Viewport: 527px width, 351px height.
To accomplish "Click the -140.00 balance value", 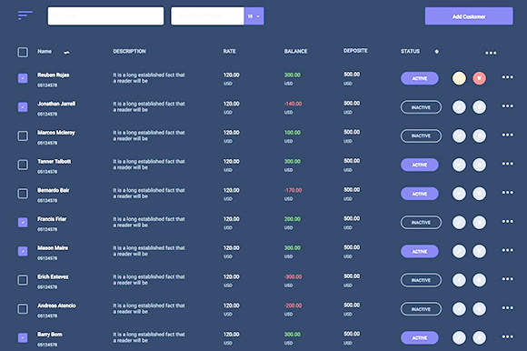I will point(293,104).
